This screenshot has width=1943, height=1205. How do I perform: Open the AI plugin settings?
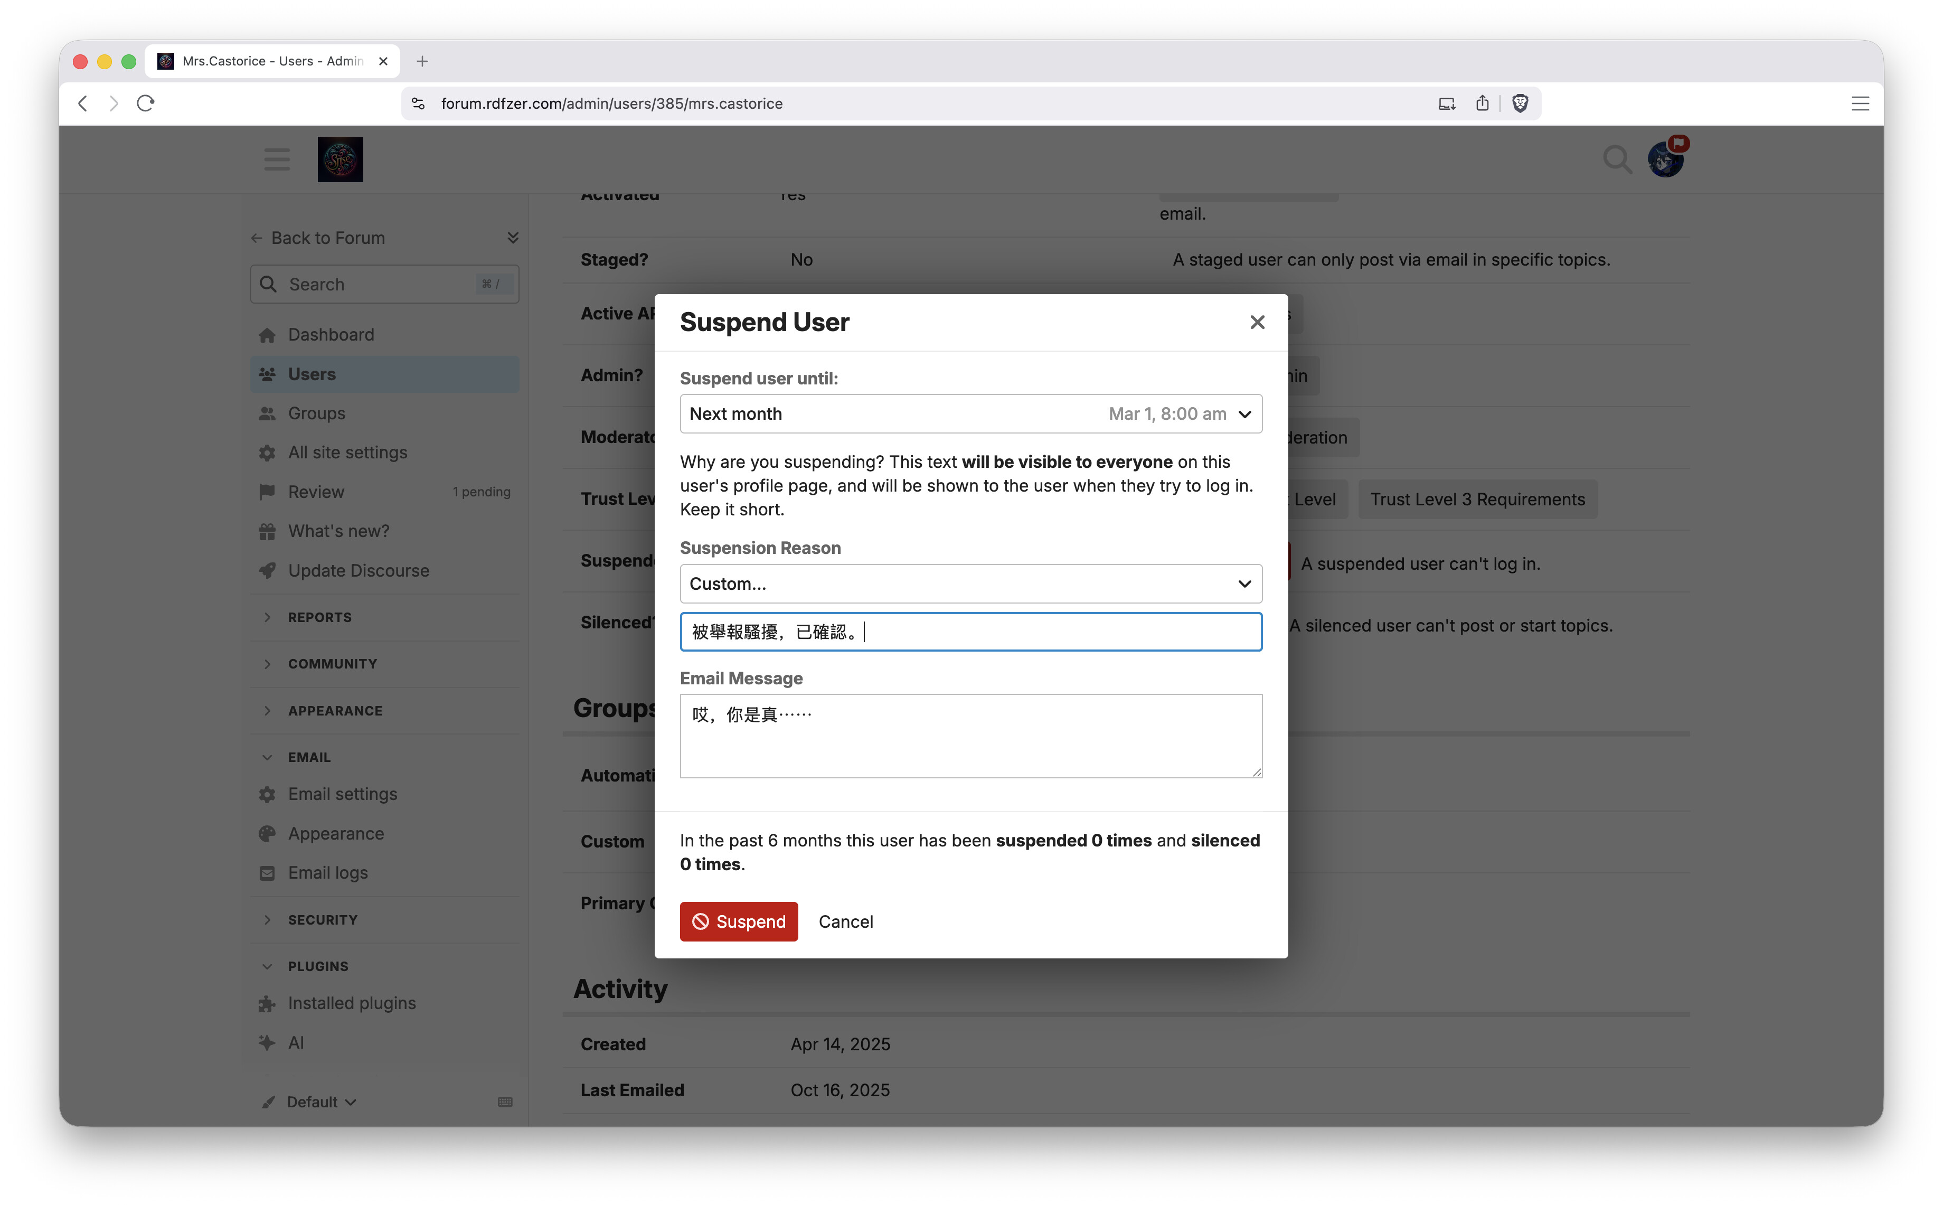[x=296, y=1042]
